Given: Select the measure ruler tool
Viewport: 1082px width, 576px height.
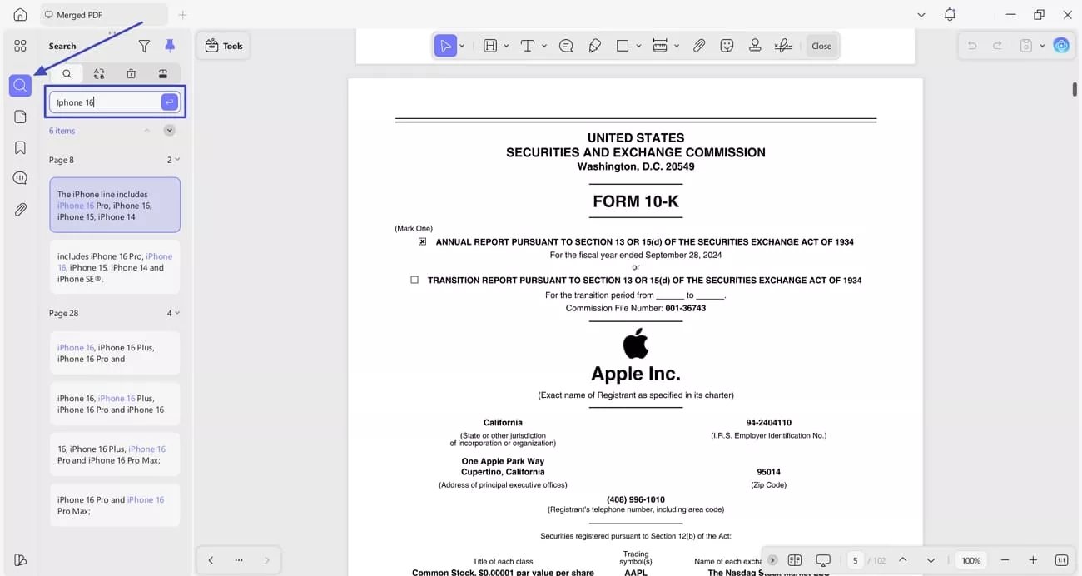Looking at the screenshot, I should (660, 46).
